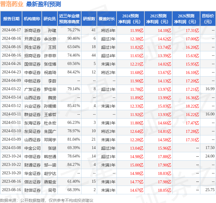The width and height of the screenshot is (216, 203).
Task: Click the 研究员 column header
Action: 50,19
